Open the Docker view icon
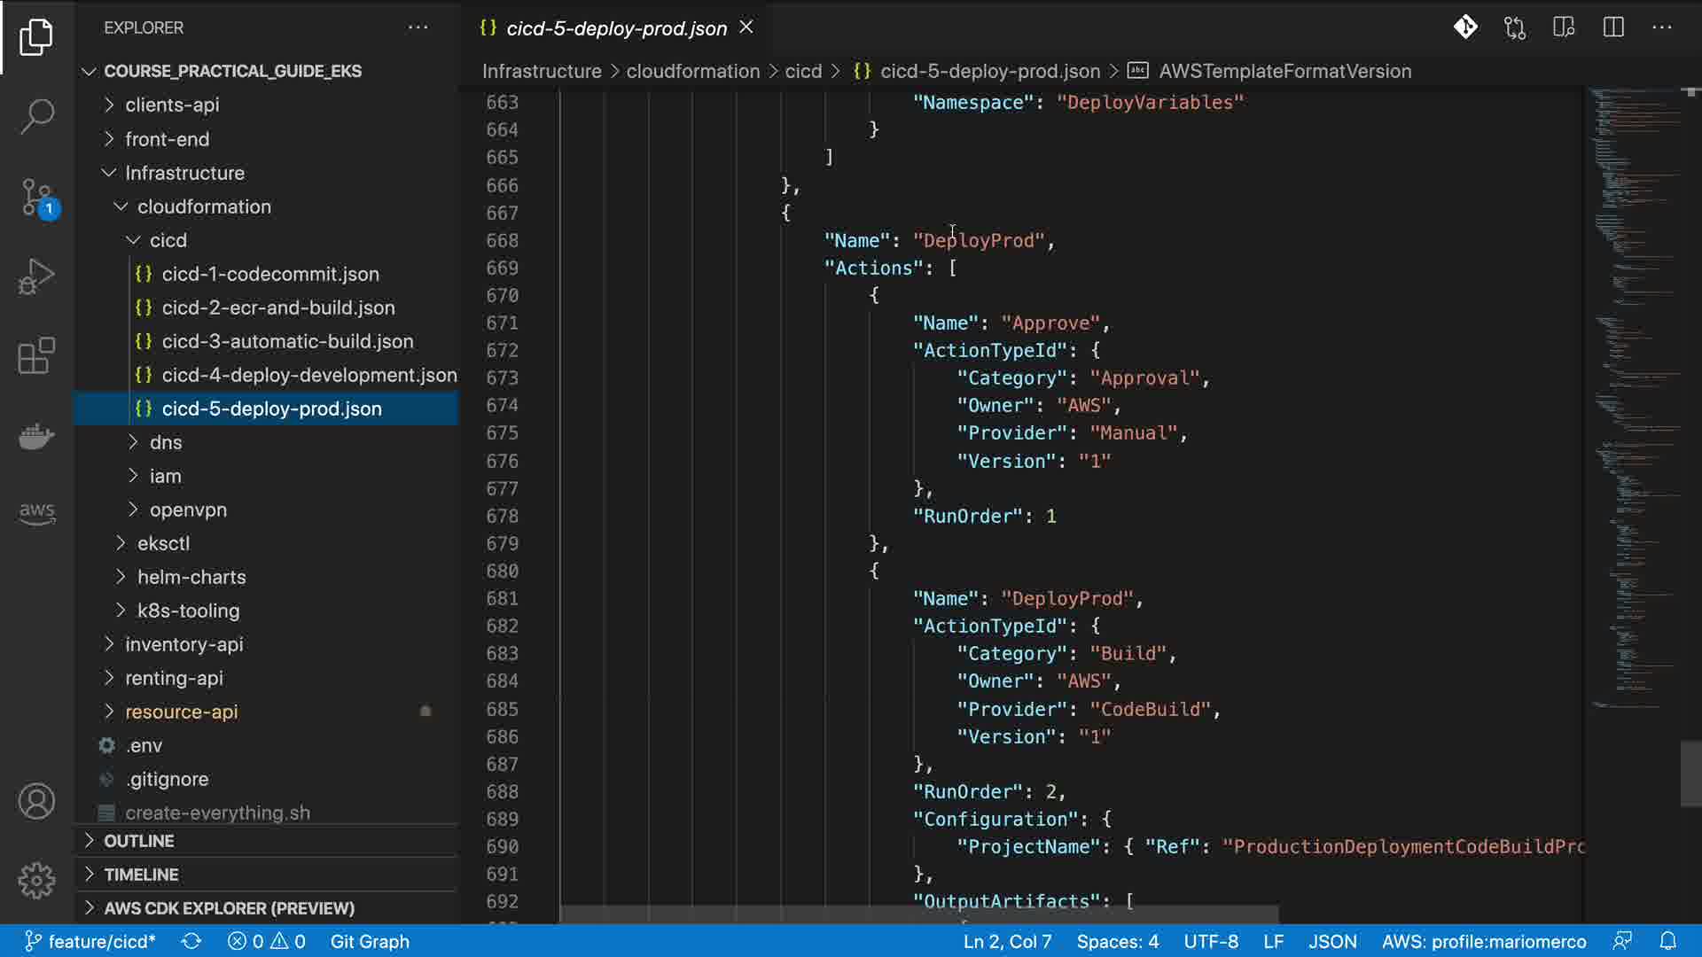Screen dimensions: 1702x957 (36, 436)
